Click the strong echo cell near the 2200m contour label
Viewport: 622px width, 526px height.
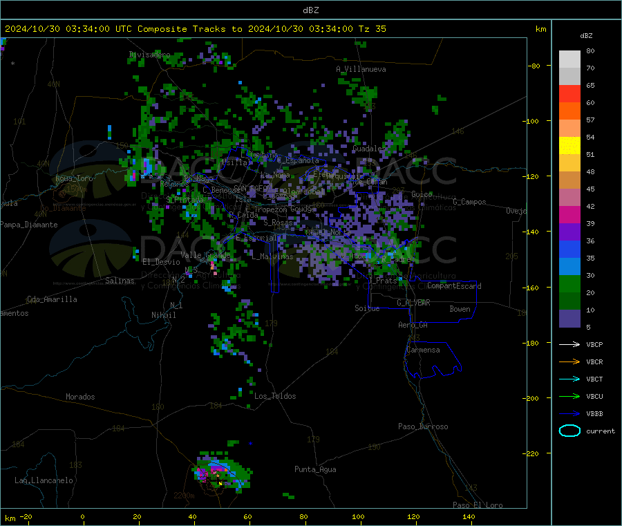(222, 471)
